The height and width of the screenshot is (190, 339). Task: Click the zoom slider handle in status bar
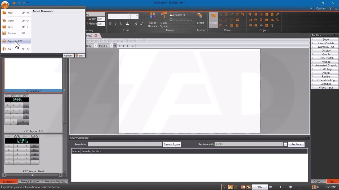tap(280, 187)
